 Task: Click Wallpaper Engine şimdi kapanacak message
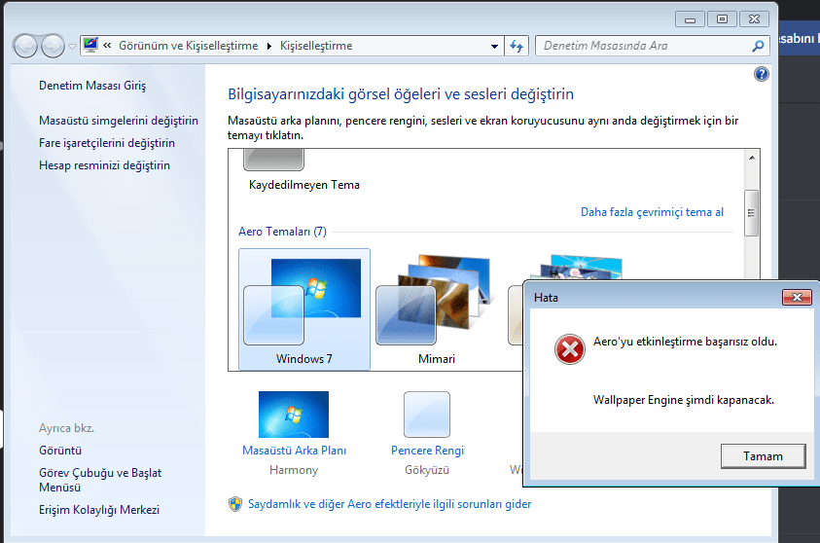[x=684, y=400]
